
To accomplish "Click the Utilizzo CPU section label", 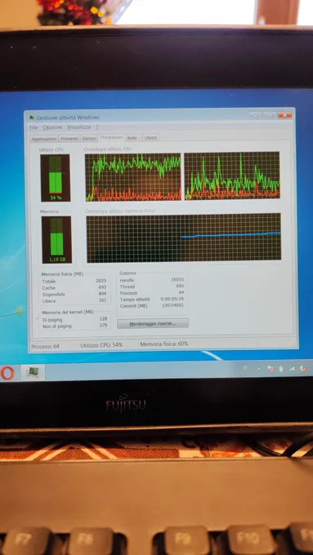I will (51, 149).
